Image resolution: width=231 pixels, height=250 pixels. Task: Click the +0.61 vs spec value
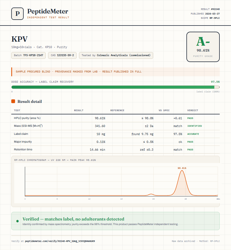tap(178, 118)
